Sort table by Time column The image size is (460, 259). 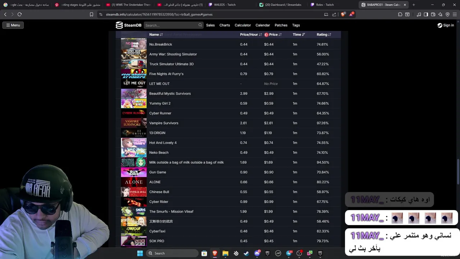click(x=299, y=35)
